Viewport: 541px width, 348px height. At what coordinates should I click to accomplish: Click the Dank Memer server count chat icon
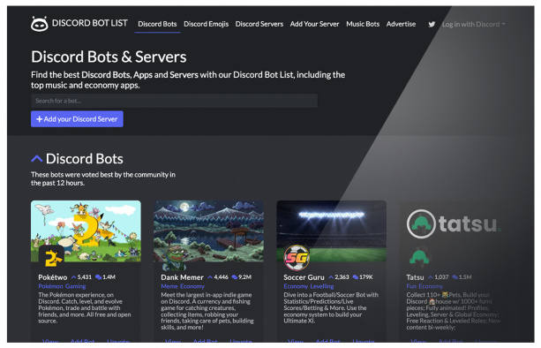click(x=235, y=276)
